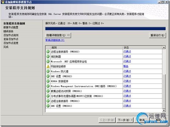Select 添加节点规则 step in sidebar
170x127 pixels.
[x=11, y=35]
